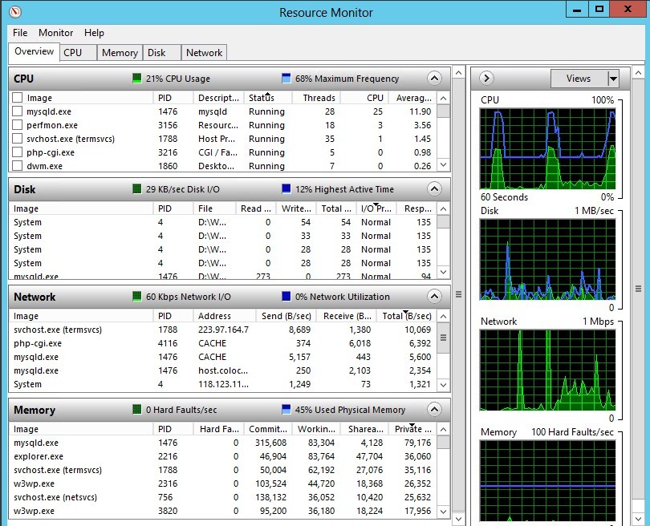Check the perfmon.exe process checkbox

(17, 124)
